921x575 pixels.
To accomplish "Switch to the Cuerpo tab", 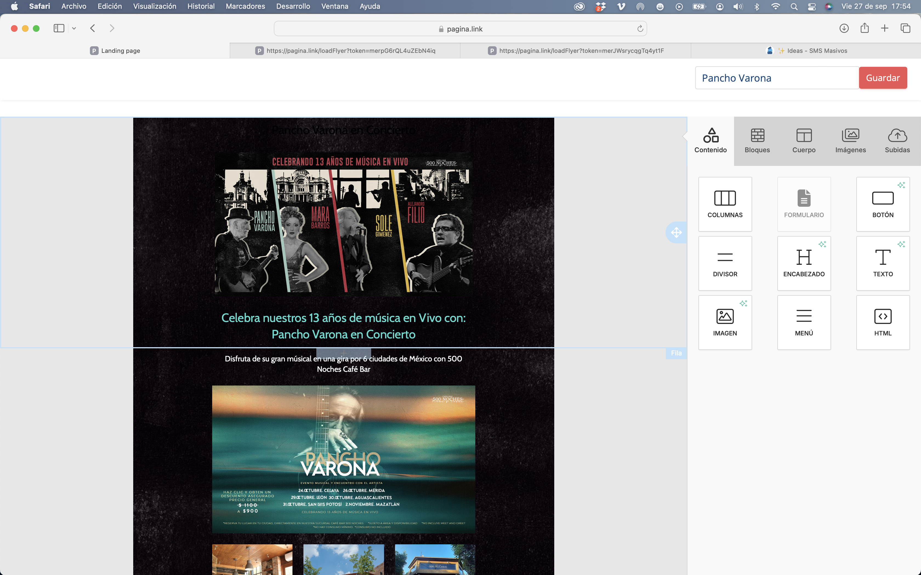I will [x=804, y=141].
